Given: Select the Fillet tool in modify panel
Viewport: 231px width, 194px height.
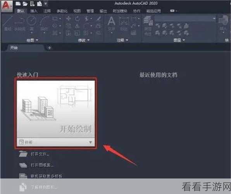Looking at the screenshot, I should [86, 26].
